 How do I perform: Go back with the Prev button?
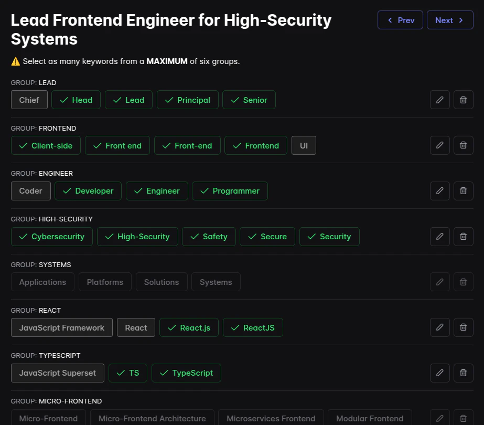400,20
